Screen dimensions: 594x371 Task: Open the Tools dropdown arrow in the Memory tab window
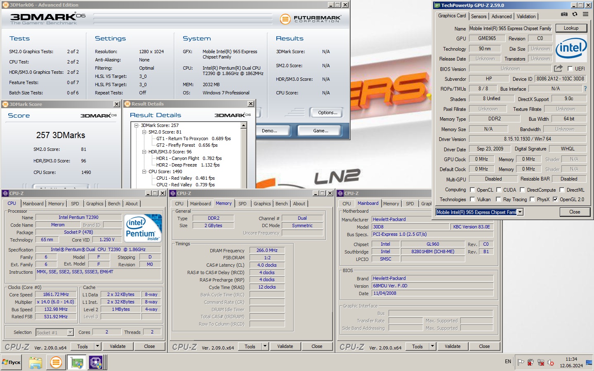pyautogui.click(x=265, y=346)
